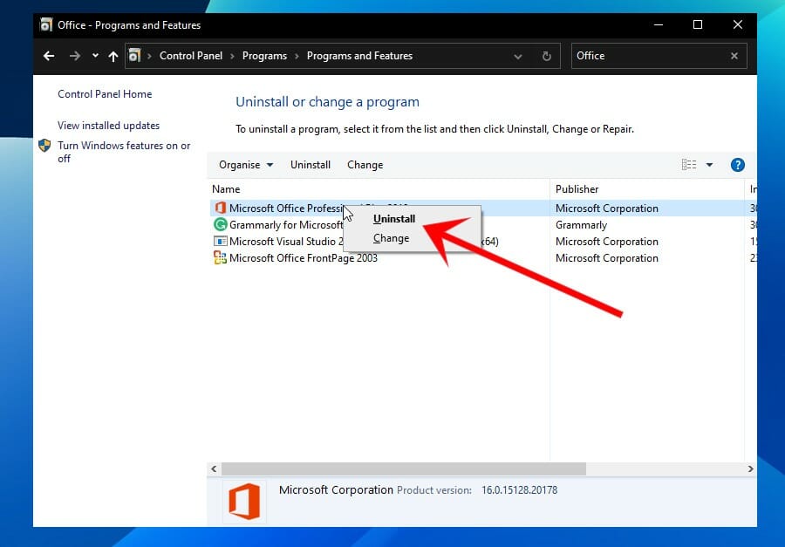This screenshot has width=785, height=547.
Task: Open Control Panel Home link
Action: [x=105, y=94]
